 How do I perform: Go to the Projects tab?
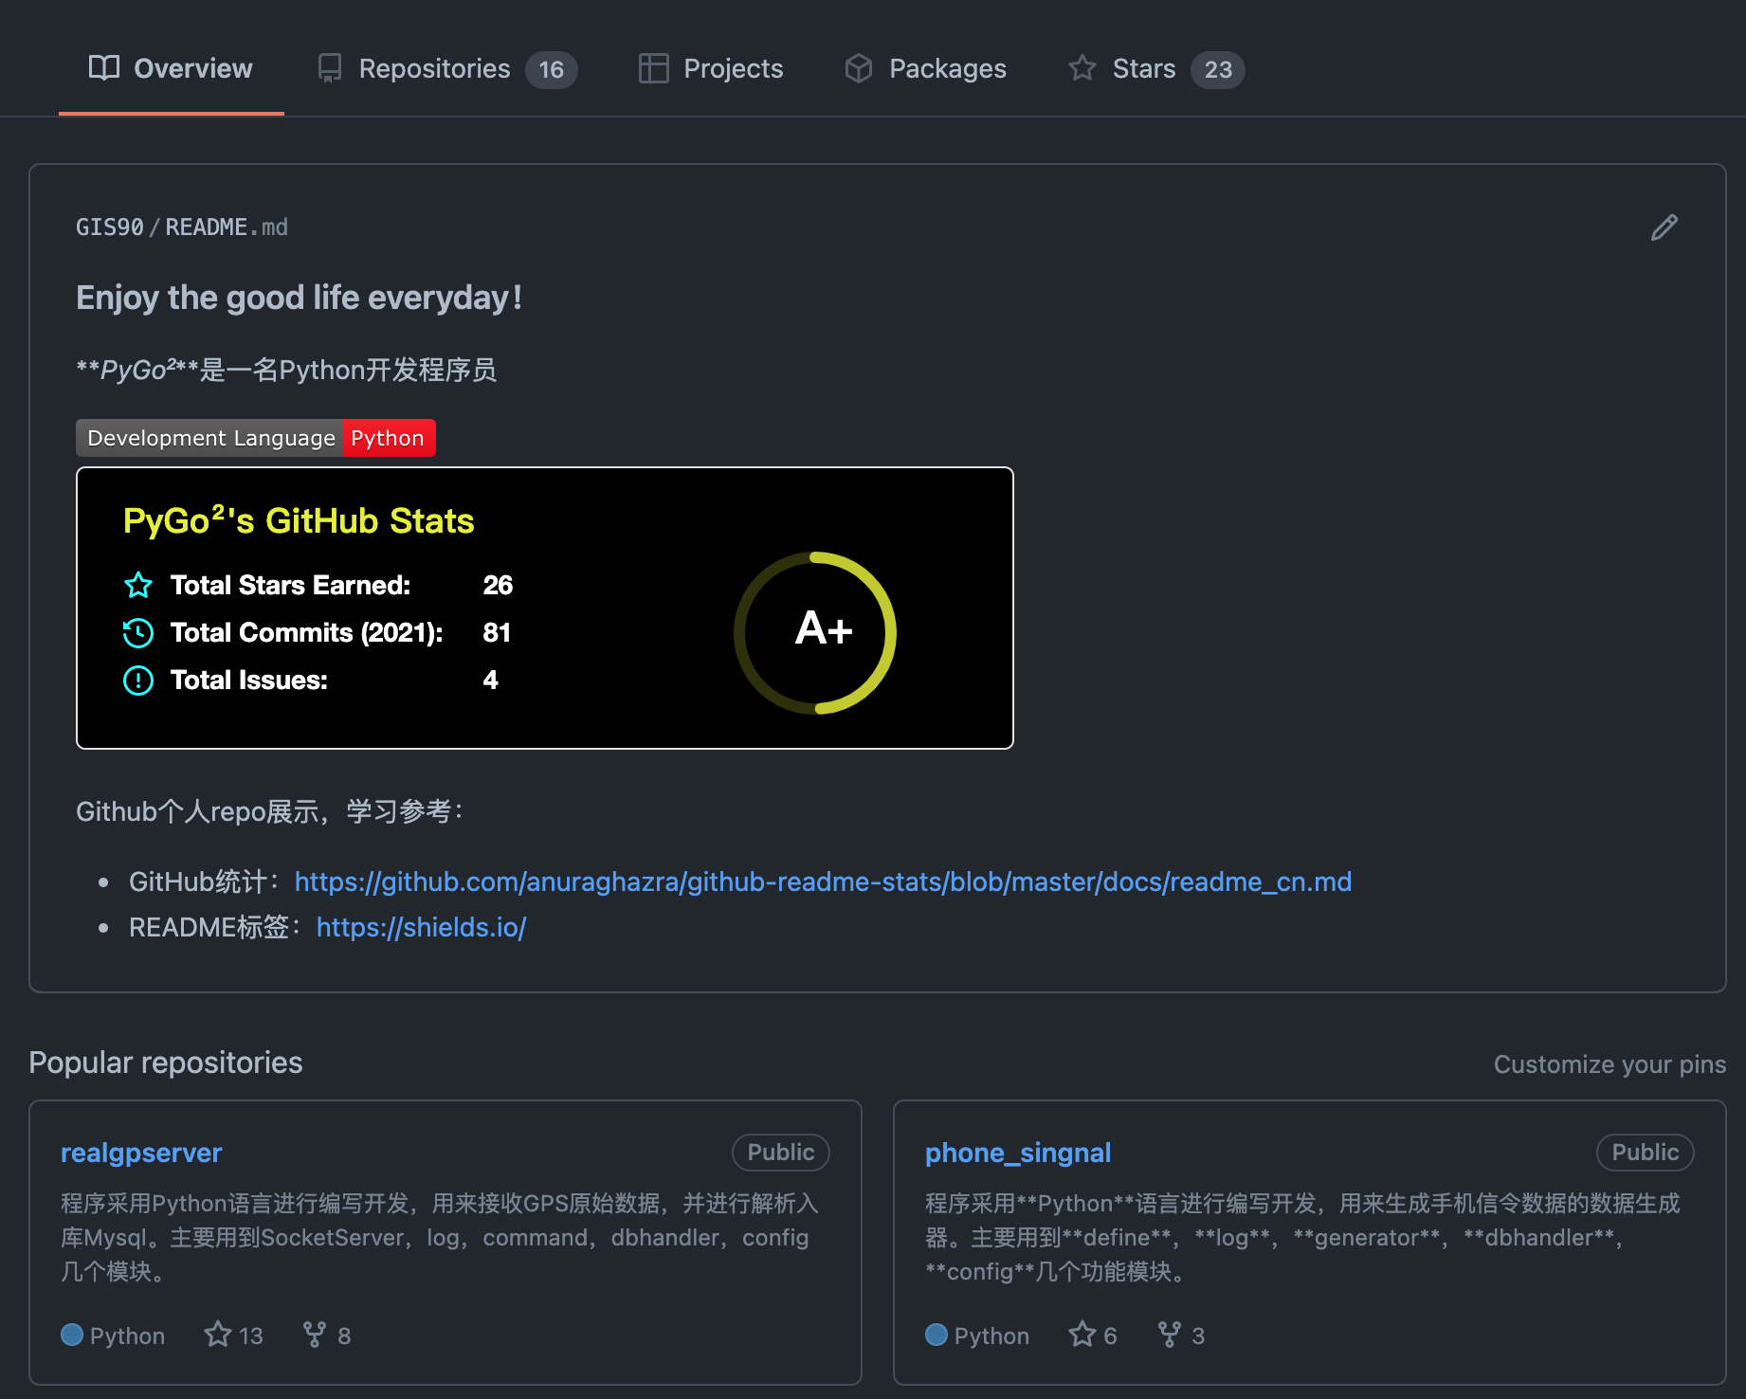711,69
